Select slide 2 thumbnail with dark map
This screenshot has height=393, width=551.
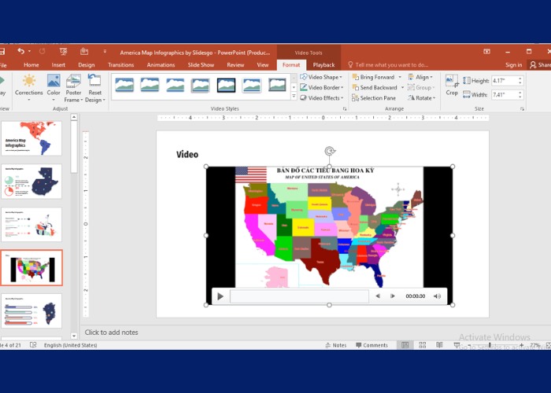coord(31,182)
